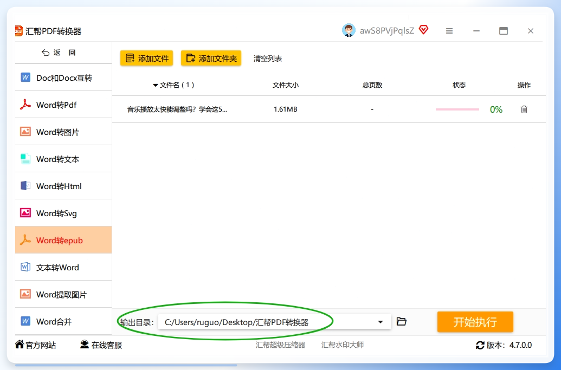Click the 汇帮PDF转换器 app logo
561x370 pixels.
tap(18, 31)
